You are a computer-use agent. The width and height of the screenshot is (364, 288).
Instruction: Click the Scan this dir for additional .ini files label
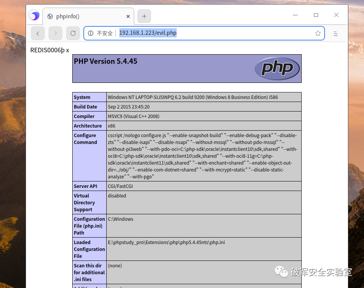(89, 272)
